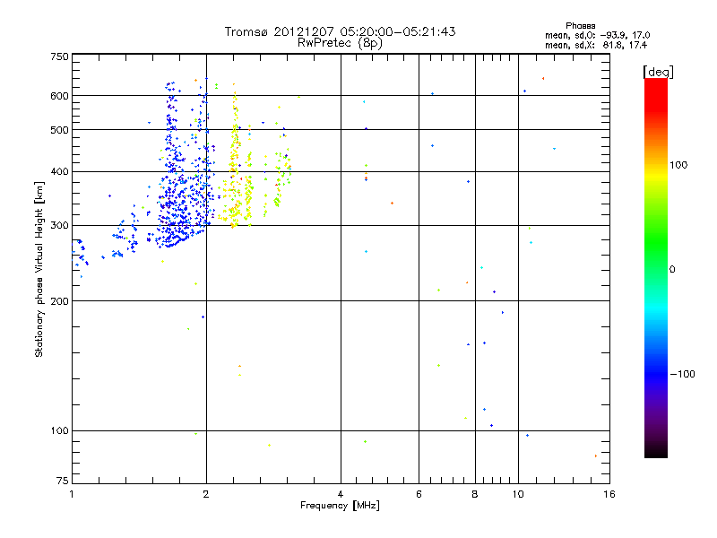
Task: Click the 'mean, sd,X: 81.8, 17.4' line
Action: coord(596,45)
